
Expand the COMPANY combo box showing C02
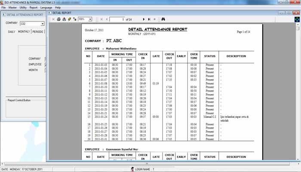(x=43, y=24)
